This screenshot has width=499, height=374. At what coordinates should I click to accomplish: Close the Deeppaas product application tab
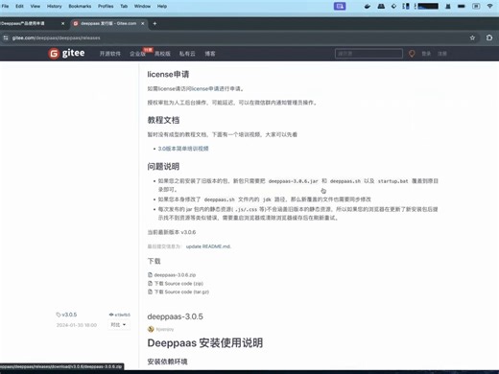[x=62, y=24]
